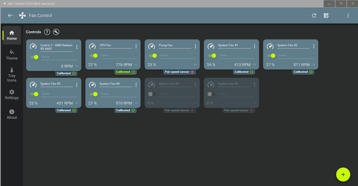
Task: Click the gauge icon on Pump Fan card
Action: 152,46
